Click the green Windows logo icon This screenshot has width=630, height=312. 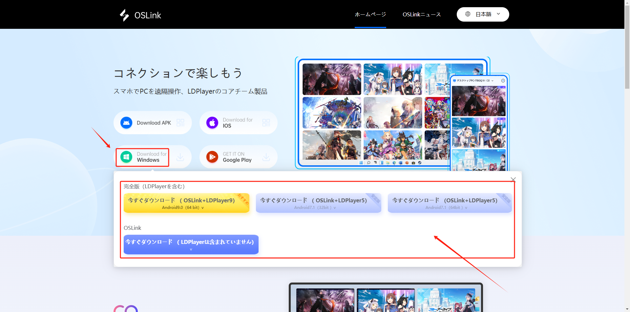tap(126, 157)
